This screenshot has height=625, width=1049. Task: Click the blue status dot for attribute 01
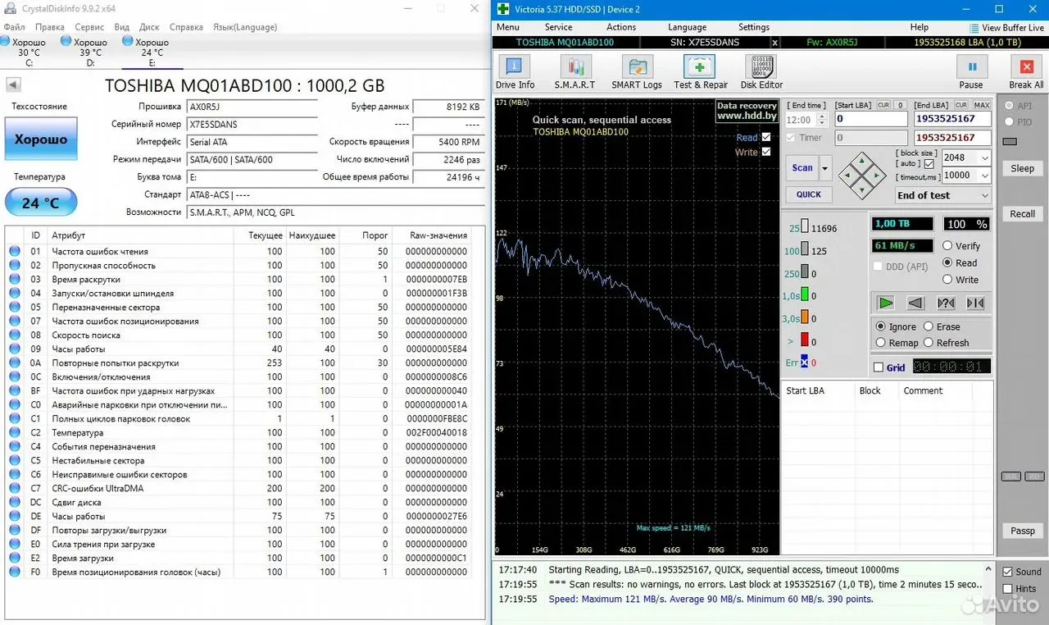(x=14, y=252)
